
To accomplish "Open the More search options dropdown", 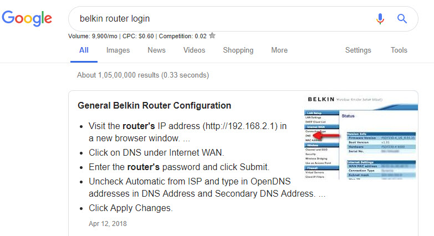I will click(279, 50).
